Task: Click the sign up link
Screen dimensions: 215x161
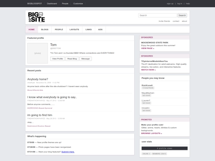Action: 170,4
